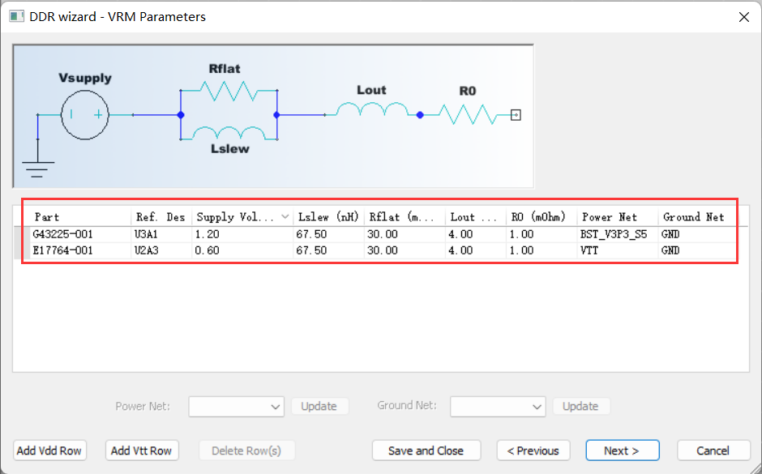The width and height of the screenshot is (762, 474).
Task: Click the R0 resistor symbol
Action: pos(467,115)
